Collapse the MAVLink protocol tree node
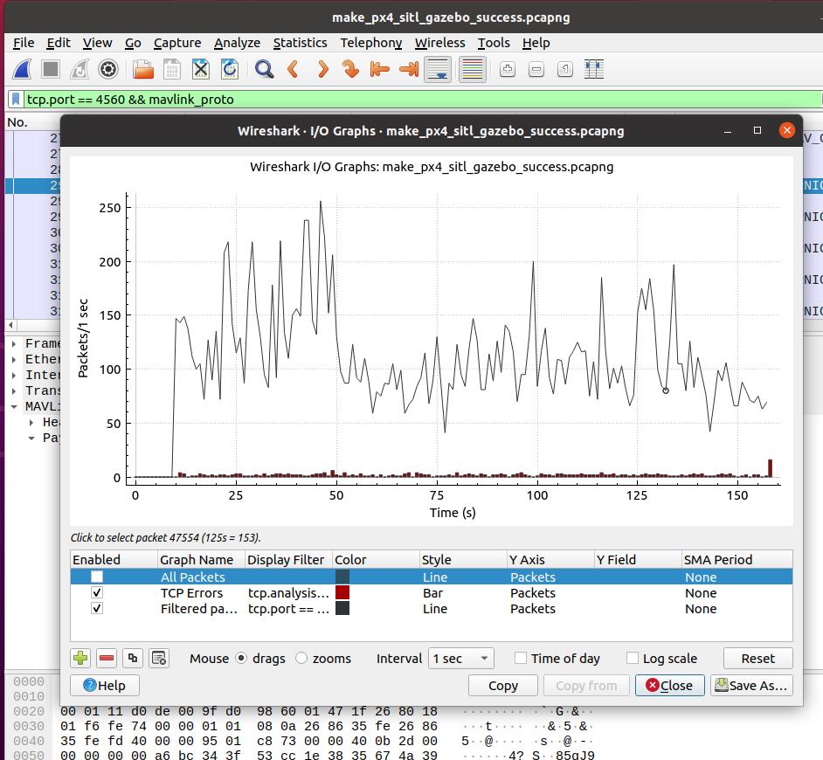823x760 pixels. click(14, 406)
